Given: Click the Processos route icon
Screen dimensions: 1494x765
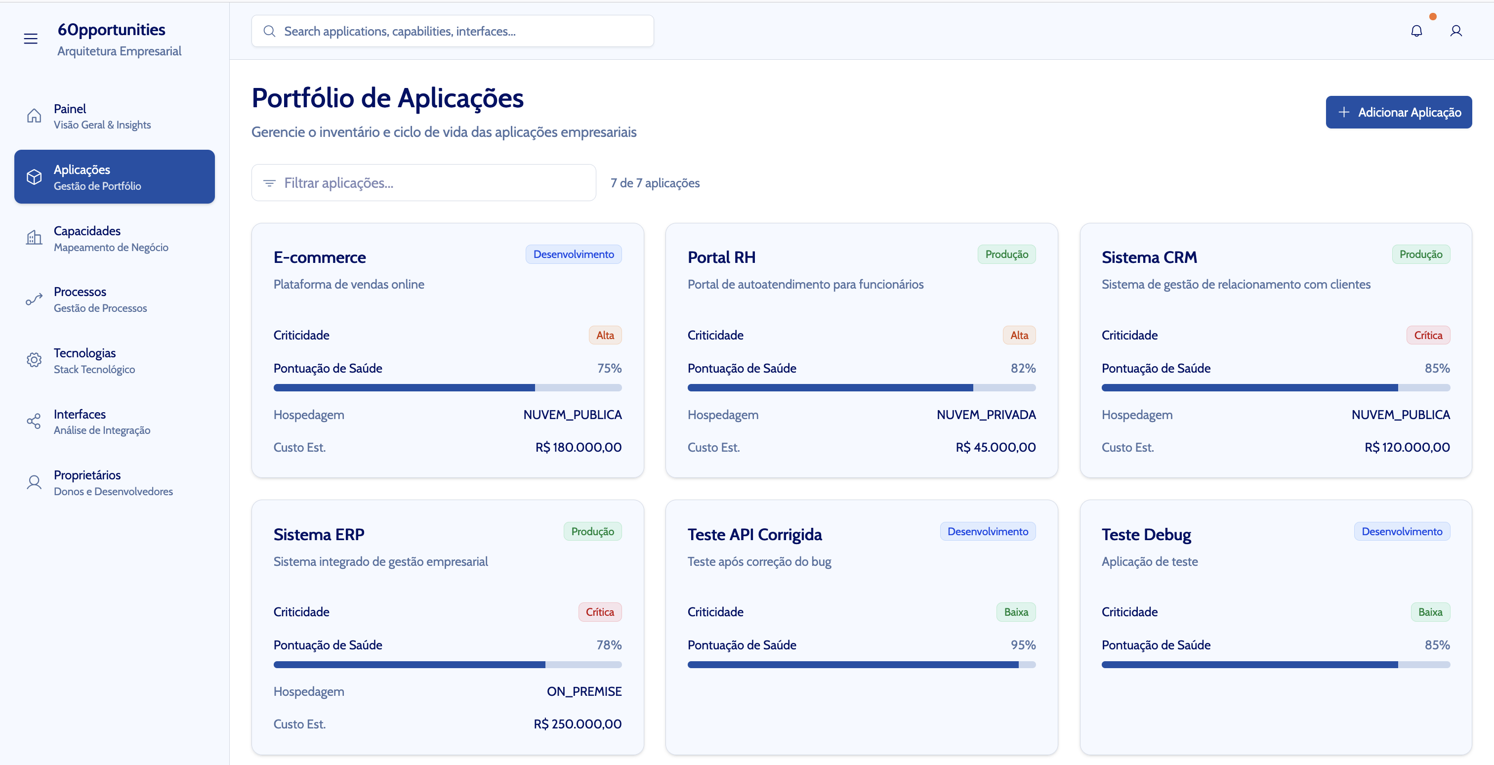Looking at the screenshot, I should (34, 299).
